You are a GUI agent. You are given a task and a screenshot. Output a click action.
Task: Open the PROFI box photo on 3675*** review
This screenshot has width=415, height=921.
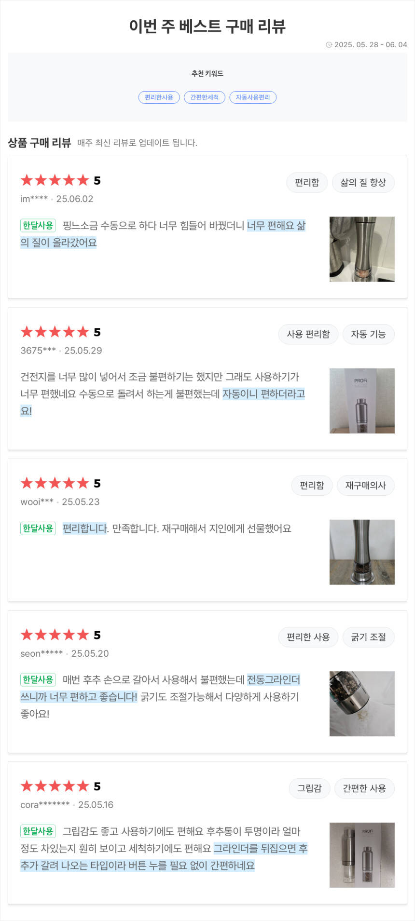pyautogui.click(x=362, y=401)
